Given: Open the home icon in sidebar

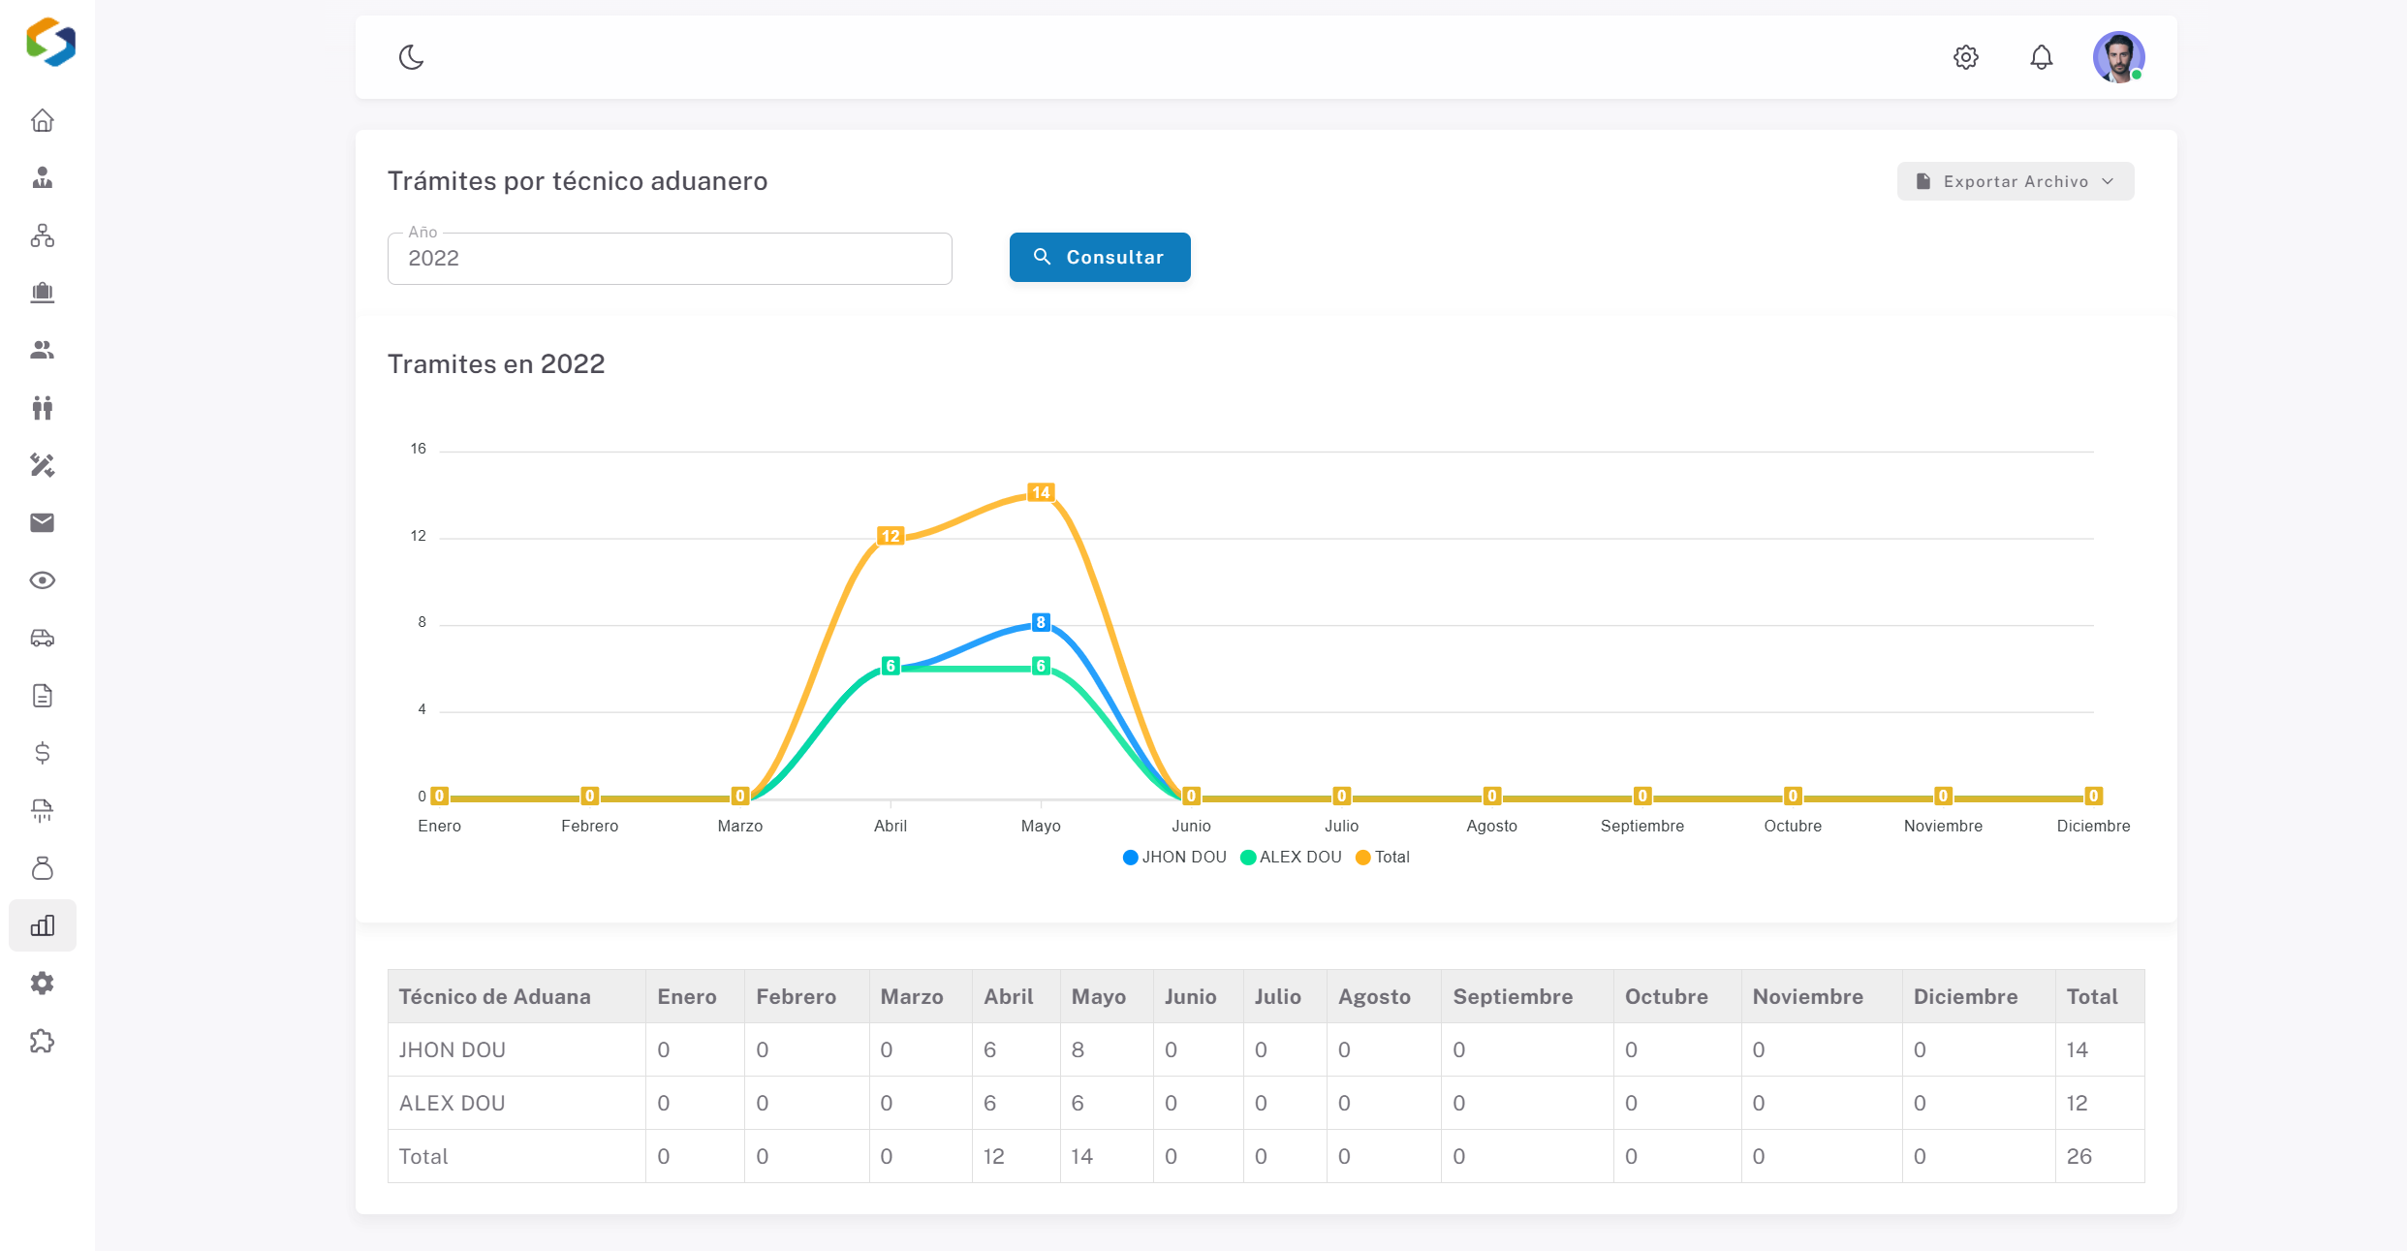Looking at the screenshot, I should click(x=42, y=120).
